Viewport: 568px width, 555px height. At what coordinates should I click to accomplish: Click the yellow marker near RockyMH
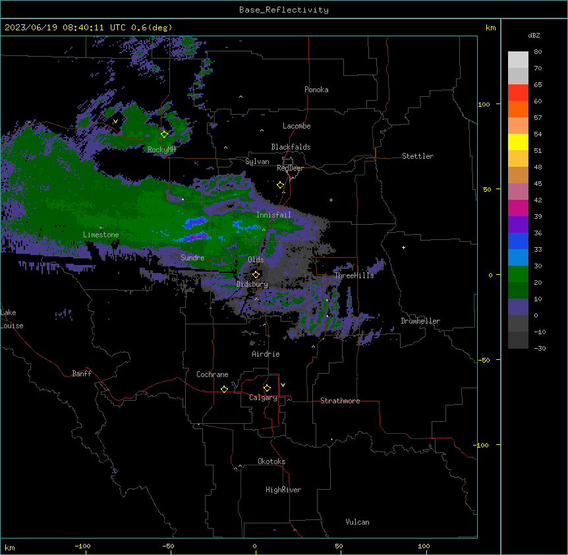coord(165,134)
